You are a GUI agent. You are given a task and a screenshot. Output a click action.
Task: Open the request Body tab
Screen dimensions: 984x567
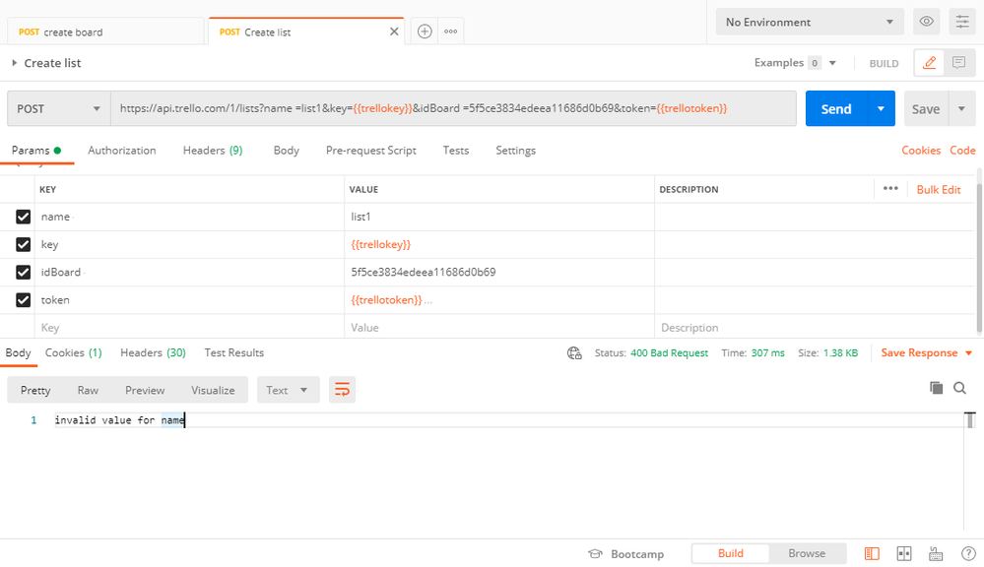click(287, 151)
